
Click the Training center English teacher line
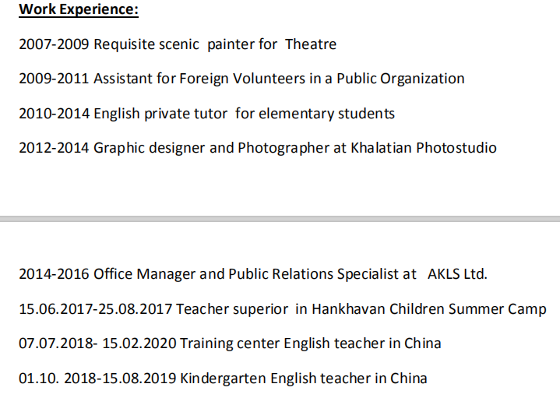[230, 343]
